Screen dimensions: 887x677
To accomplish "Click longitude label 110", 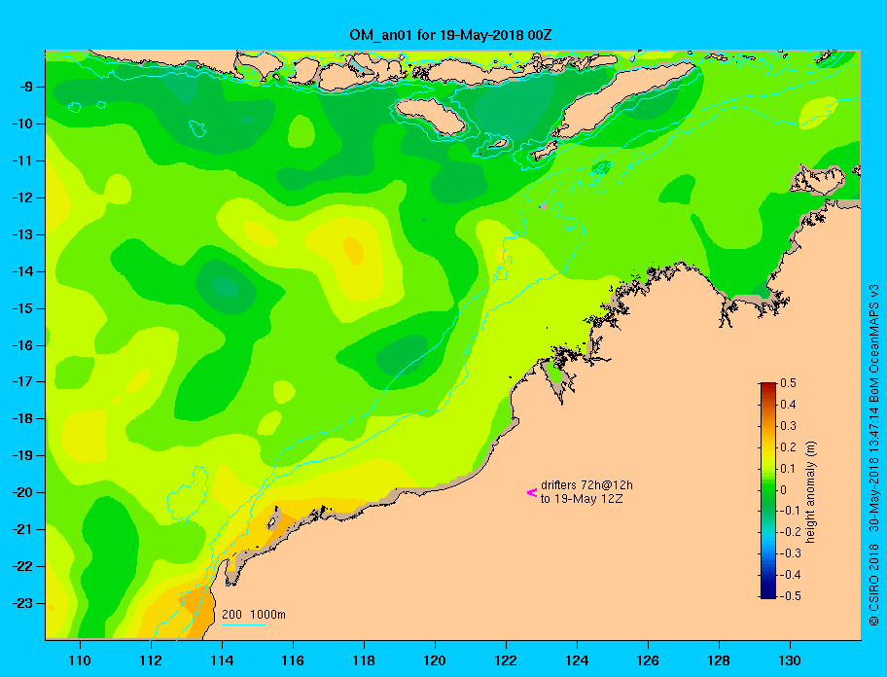I will pyautogui.click(x=80, y=660).
